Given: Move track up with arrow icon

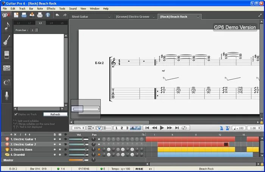Looking at the screenshot, I should point(25,134).
